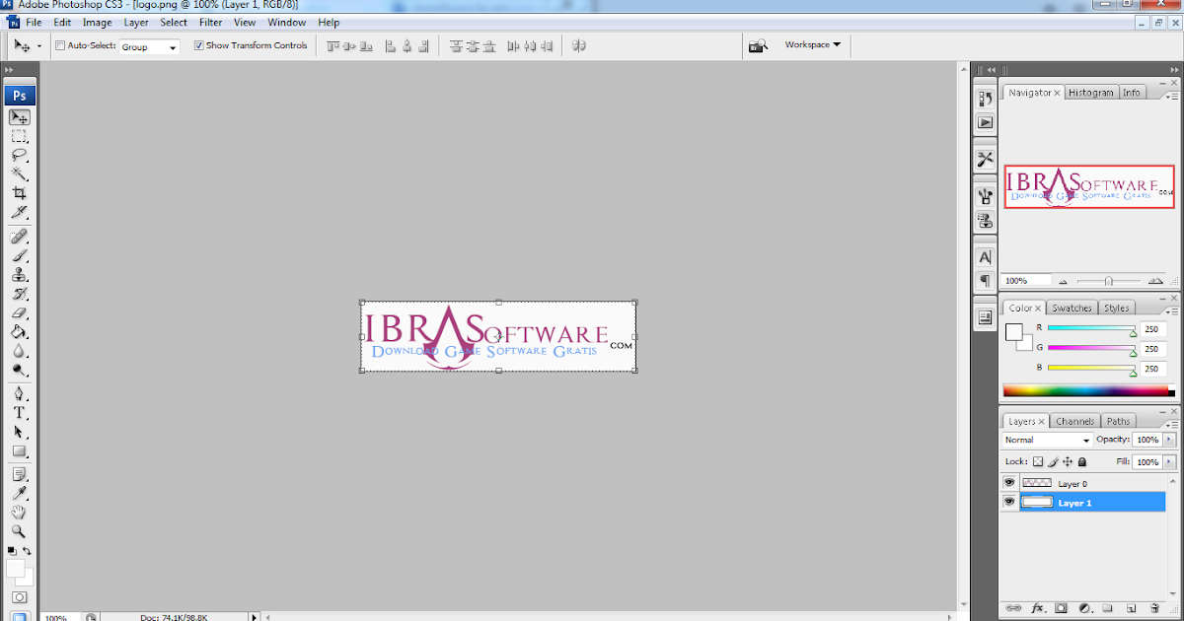Image resolution: width=1184 pixels, height=621 pixels.
Task: Switch to the Swatches tab
Action: 1071,308
